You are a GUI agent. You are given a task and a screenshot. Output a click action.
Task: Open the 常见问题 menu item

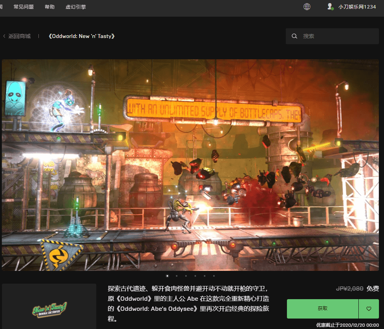click(24, 7)
